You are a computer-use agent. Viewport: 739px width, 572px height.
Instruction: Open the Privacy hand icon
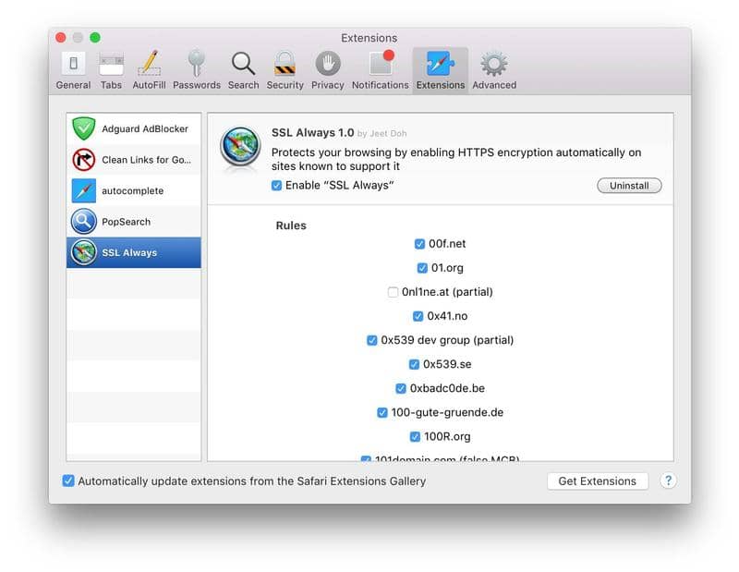coord(327,62)
